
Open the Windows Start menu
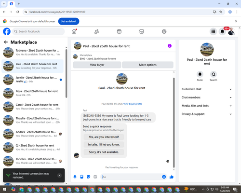(4, 189)
